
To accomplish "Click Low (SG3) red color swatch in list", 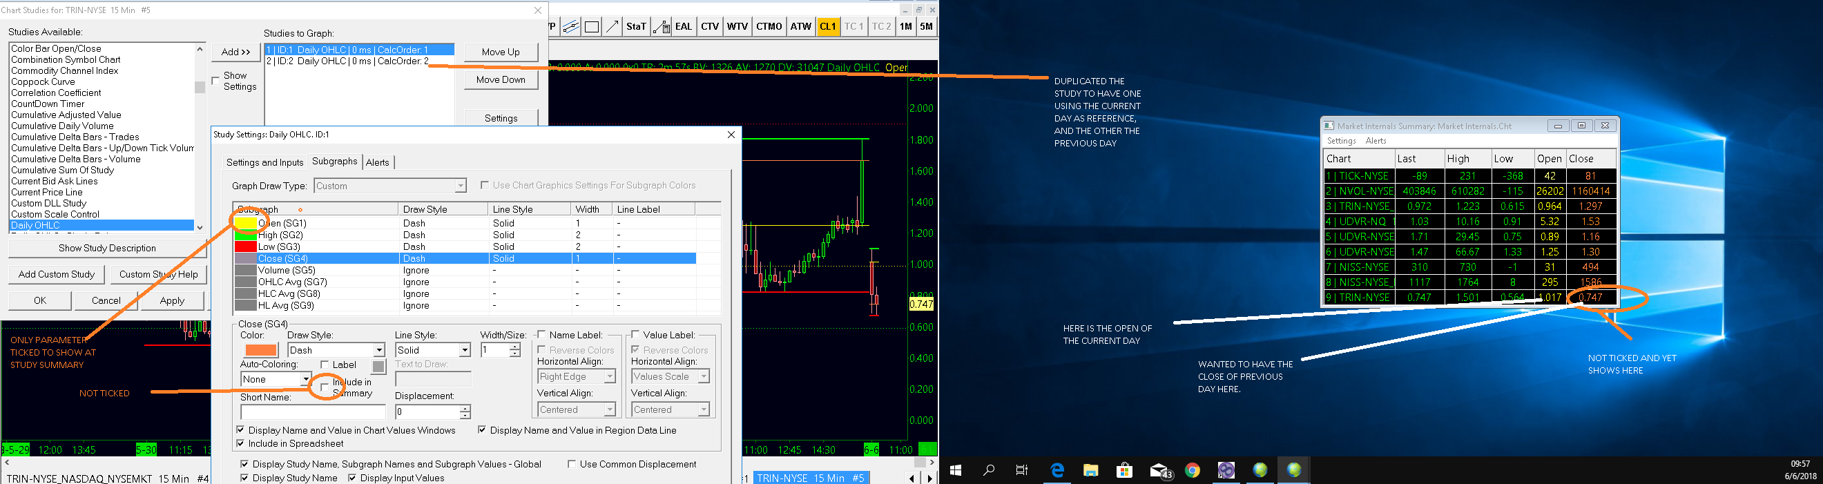I will pyautogui.click(x=246, y=247).
